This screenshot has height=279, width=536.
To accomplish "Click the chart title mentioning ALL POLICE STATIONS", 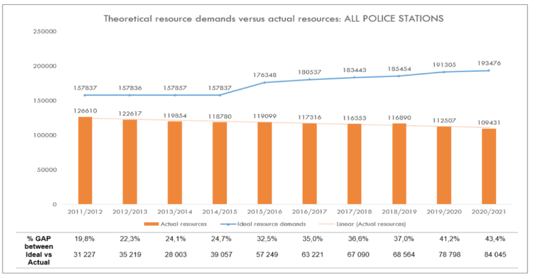I will pos(274,19).
